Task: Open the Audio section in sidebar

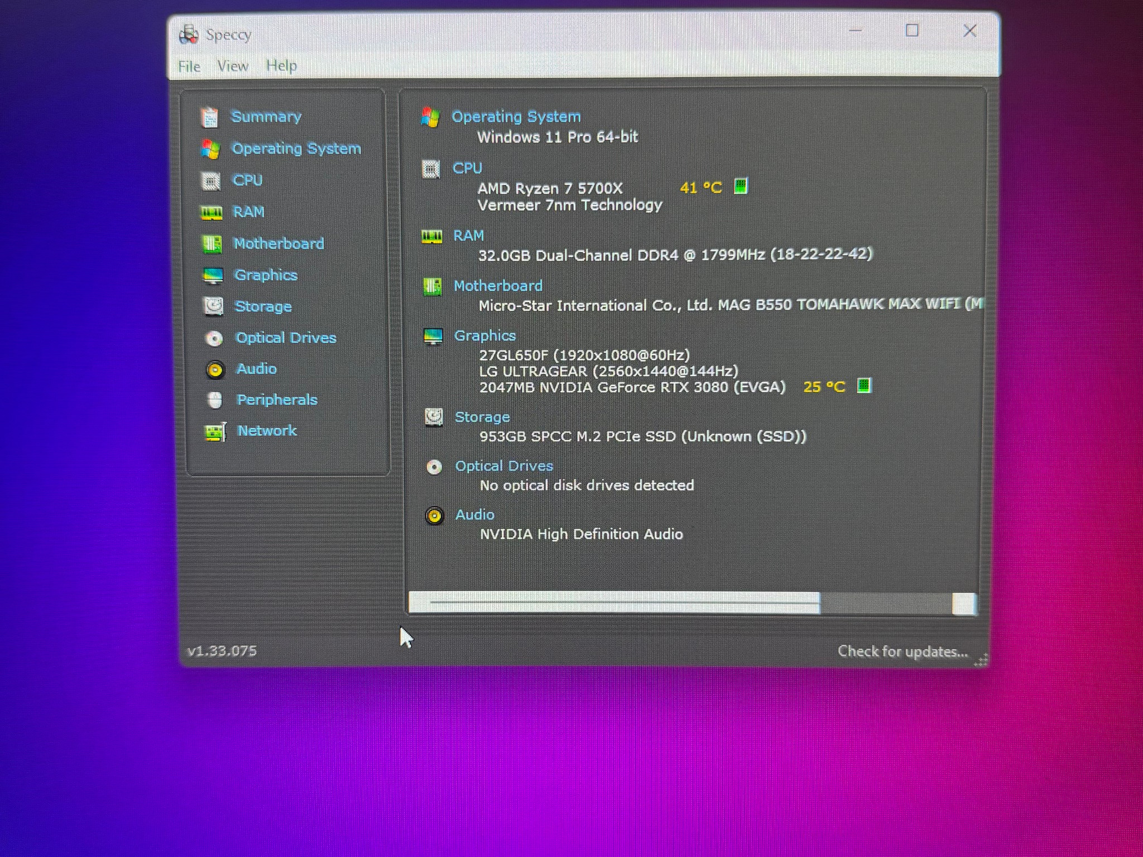Action: point(257,369)
